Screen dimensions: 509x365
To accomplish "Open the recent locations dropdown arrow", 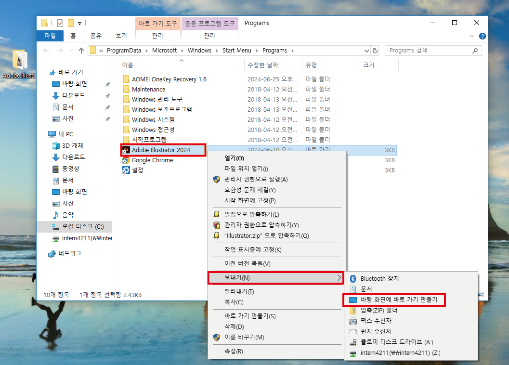I will pos(71,51).
